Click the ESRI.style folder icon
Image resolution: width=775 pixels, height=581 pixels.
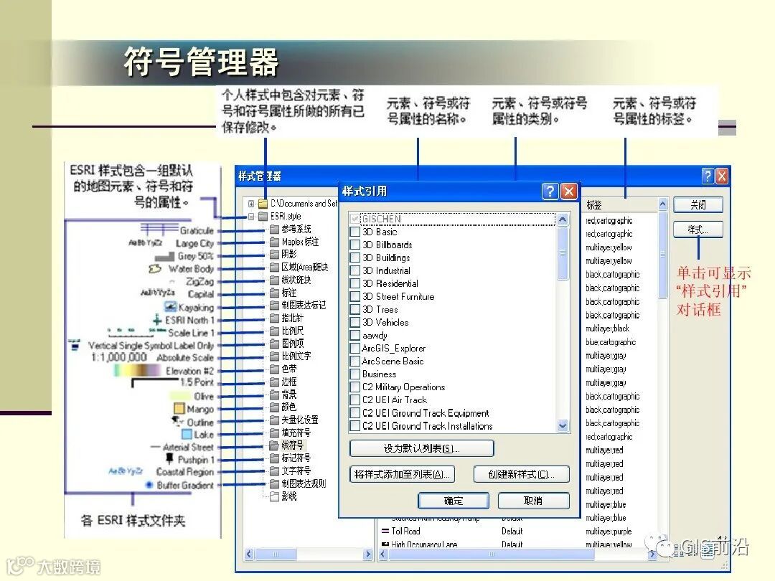(x=263, y=217)
